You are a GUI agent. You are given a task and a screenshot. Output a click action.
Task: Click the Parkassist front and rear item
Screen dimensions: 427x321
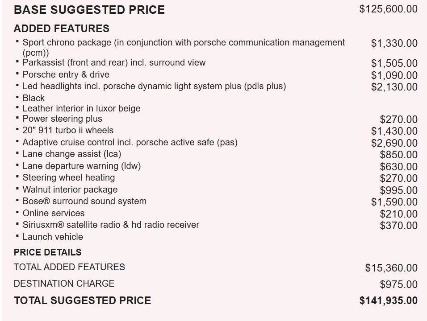click(114, 63)
